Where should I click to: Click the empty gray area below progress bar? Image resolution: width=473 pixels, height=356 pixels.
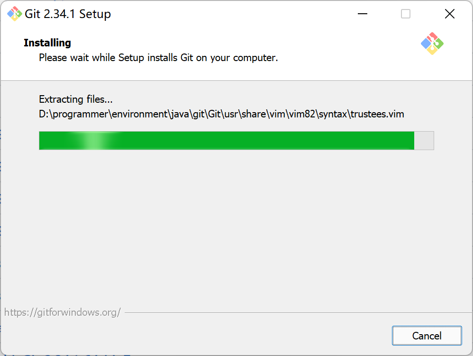[236, 226]
